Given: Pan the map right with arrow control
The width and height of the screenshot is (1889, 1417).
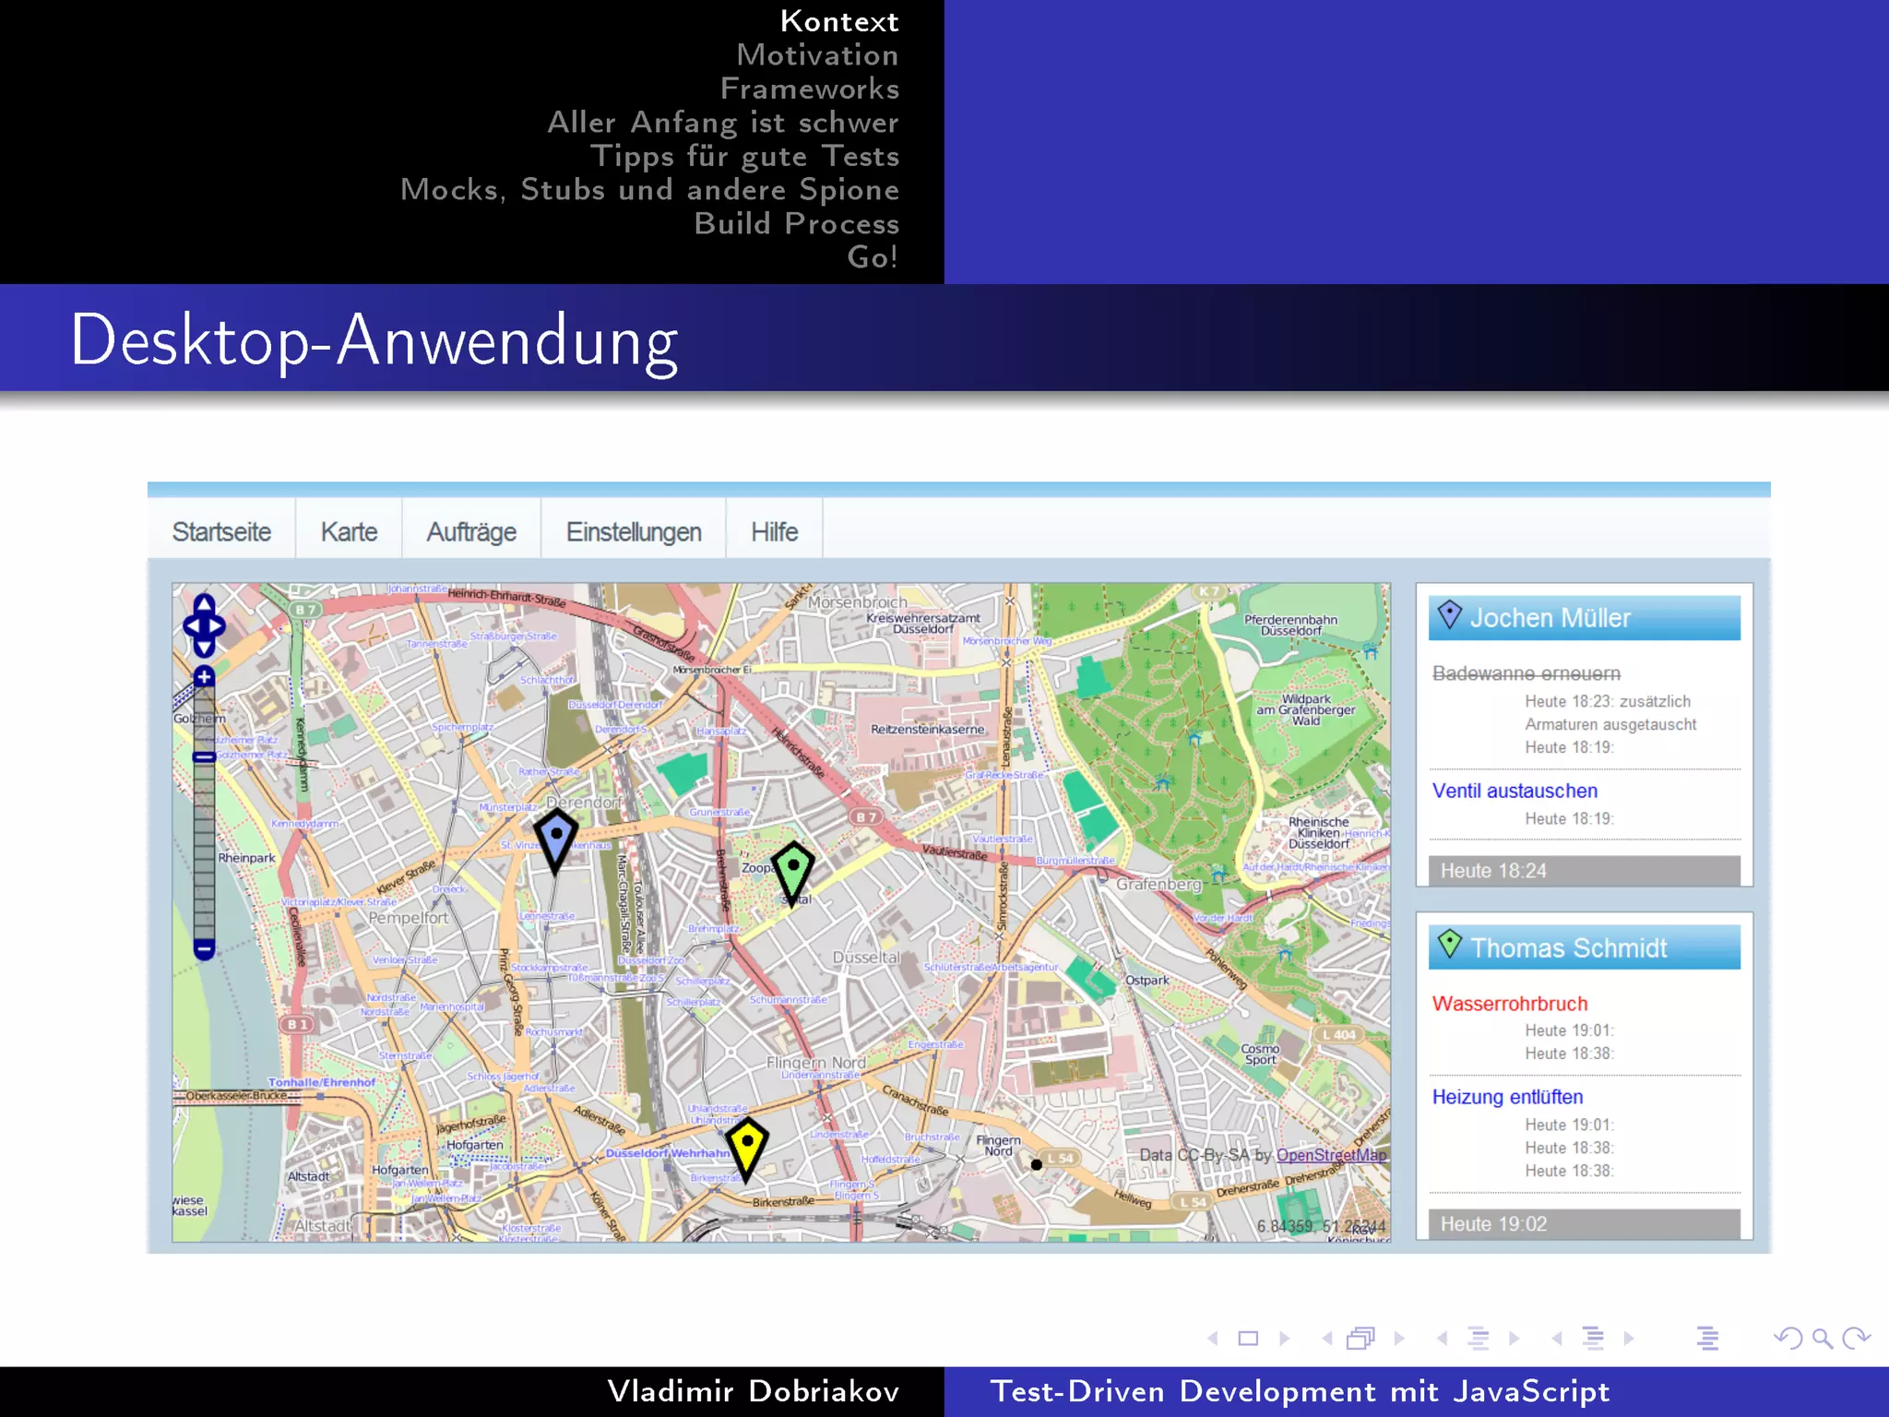Looking at the screenshot, I should [x=218, y=626].
